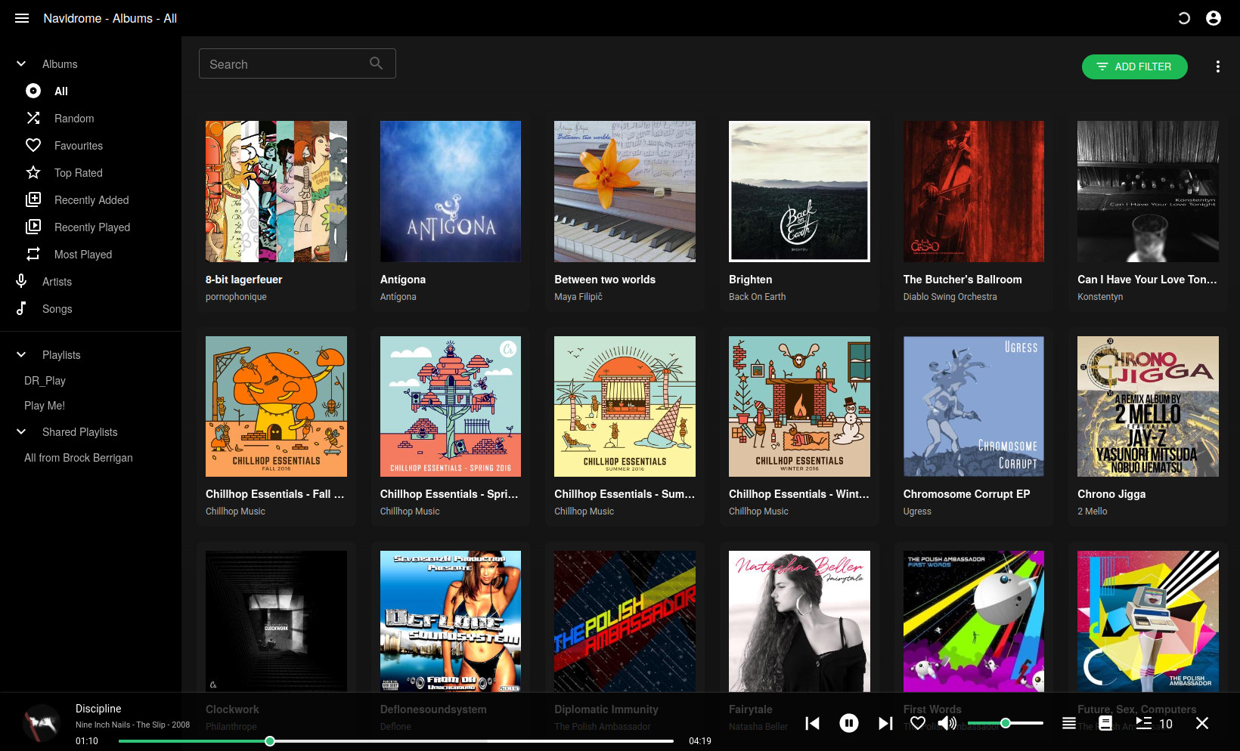The width and height of the screenshot is (1240, 751).
Task: Show lyrics using the book icon in player
Action: (1105, 723)
